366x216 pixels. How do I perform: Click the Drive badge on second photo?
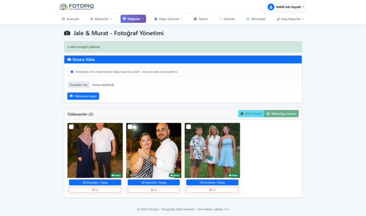(174, 175)
